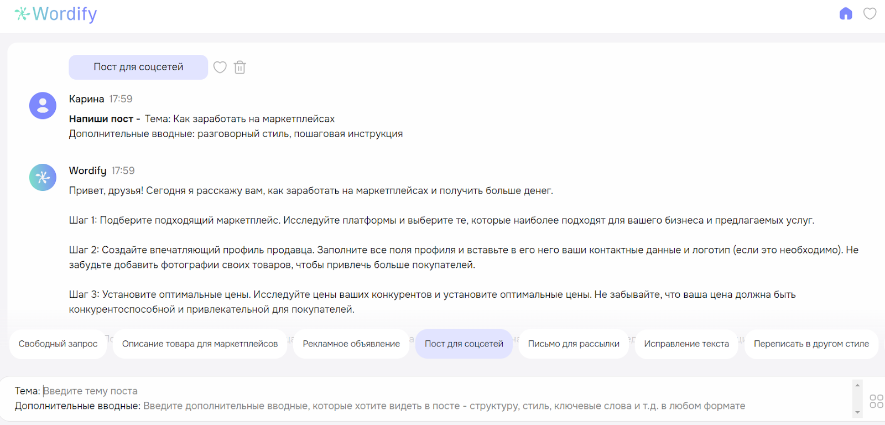Click the Wordify bot avatar
The width and height of the screenshot is (885, 425).
(43, 177)
